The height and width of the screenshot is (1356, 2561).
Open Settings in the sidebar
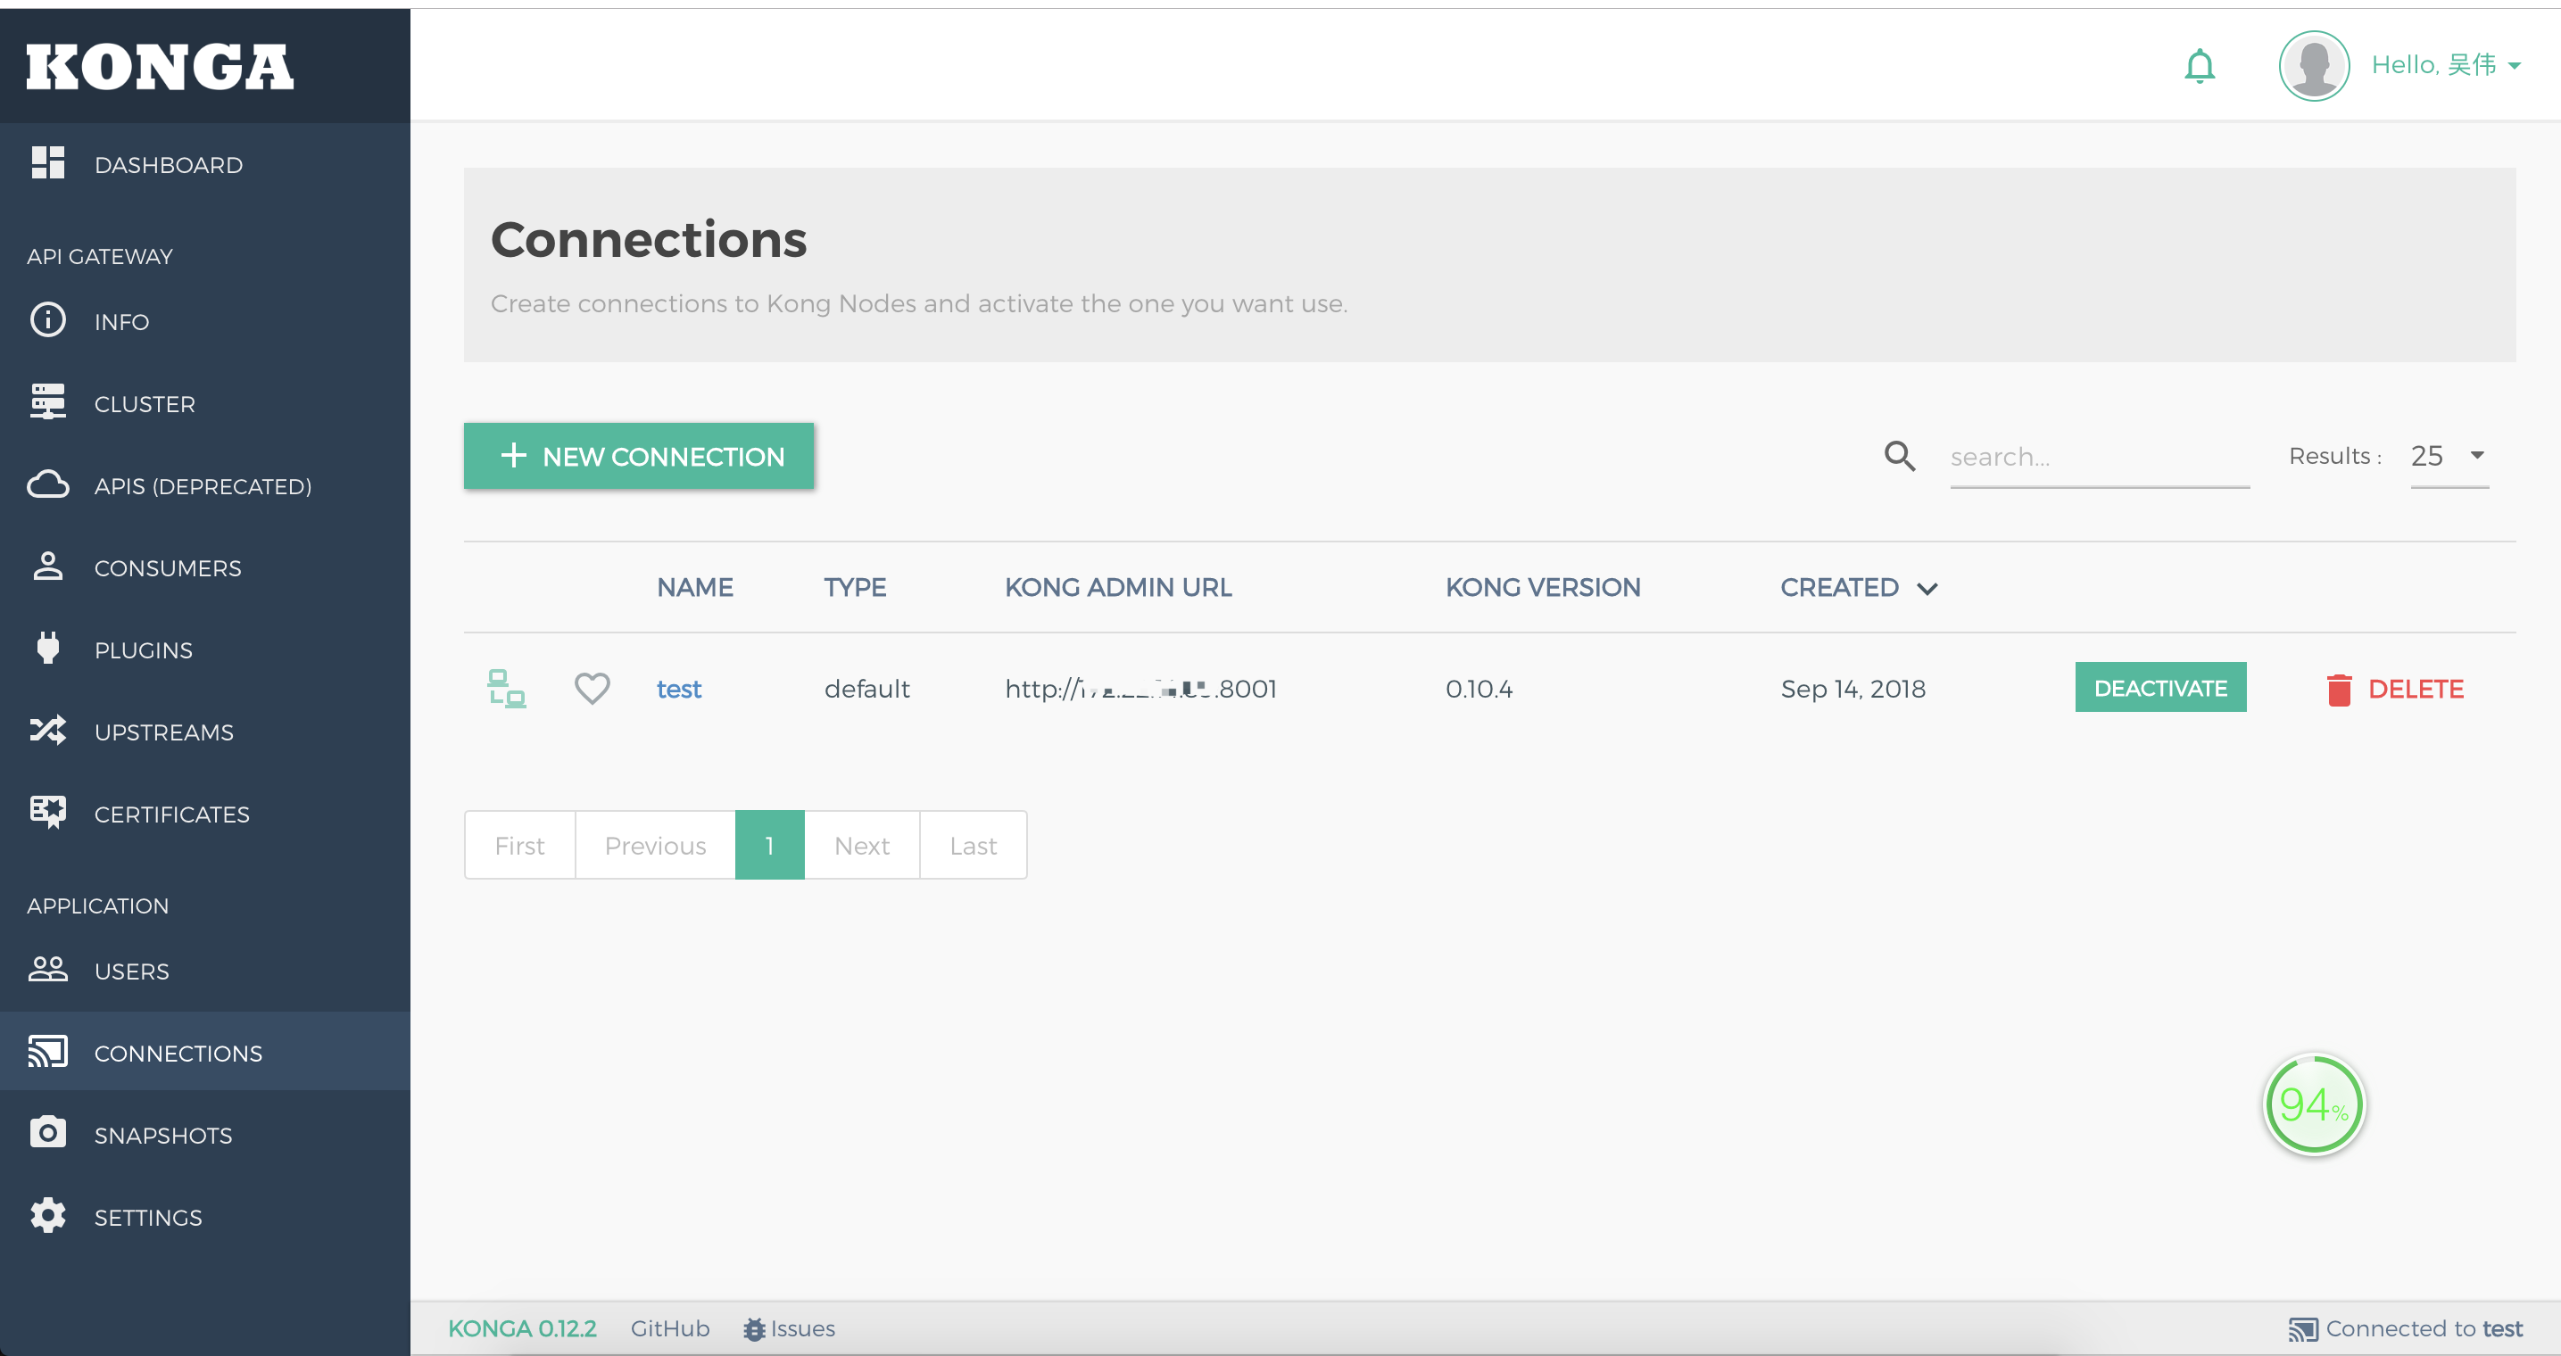point(147,1217)
